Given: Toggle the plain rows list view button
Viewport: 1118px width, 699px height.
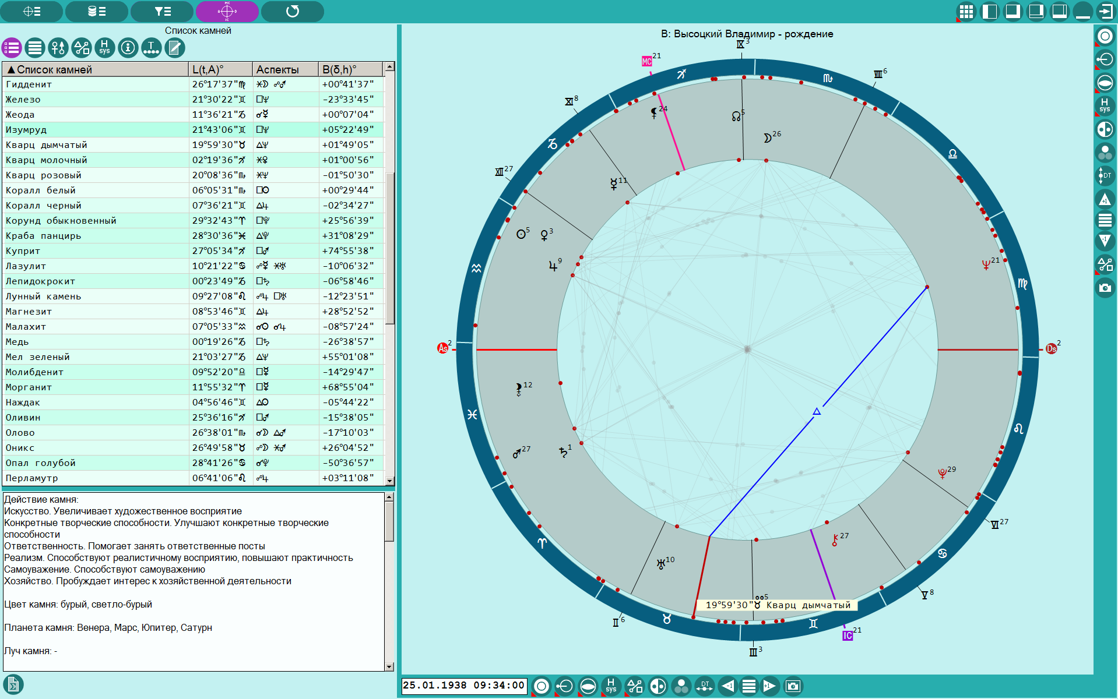Looking at the screenshot, I should 35,48.
